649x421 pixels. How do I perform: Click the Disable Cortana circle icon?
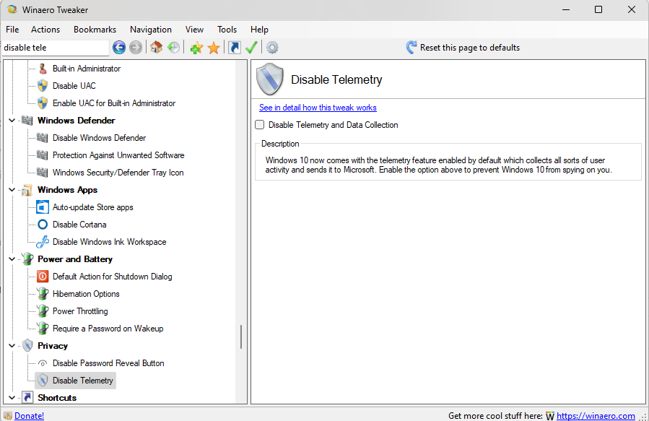click(43, 225)
